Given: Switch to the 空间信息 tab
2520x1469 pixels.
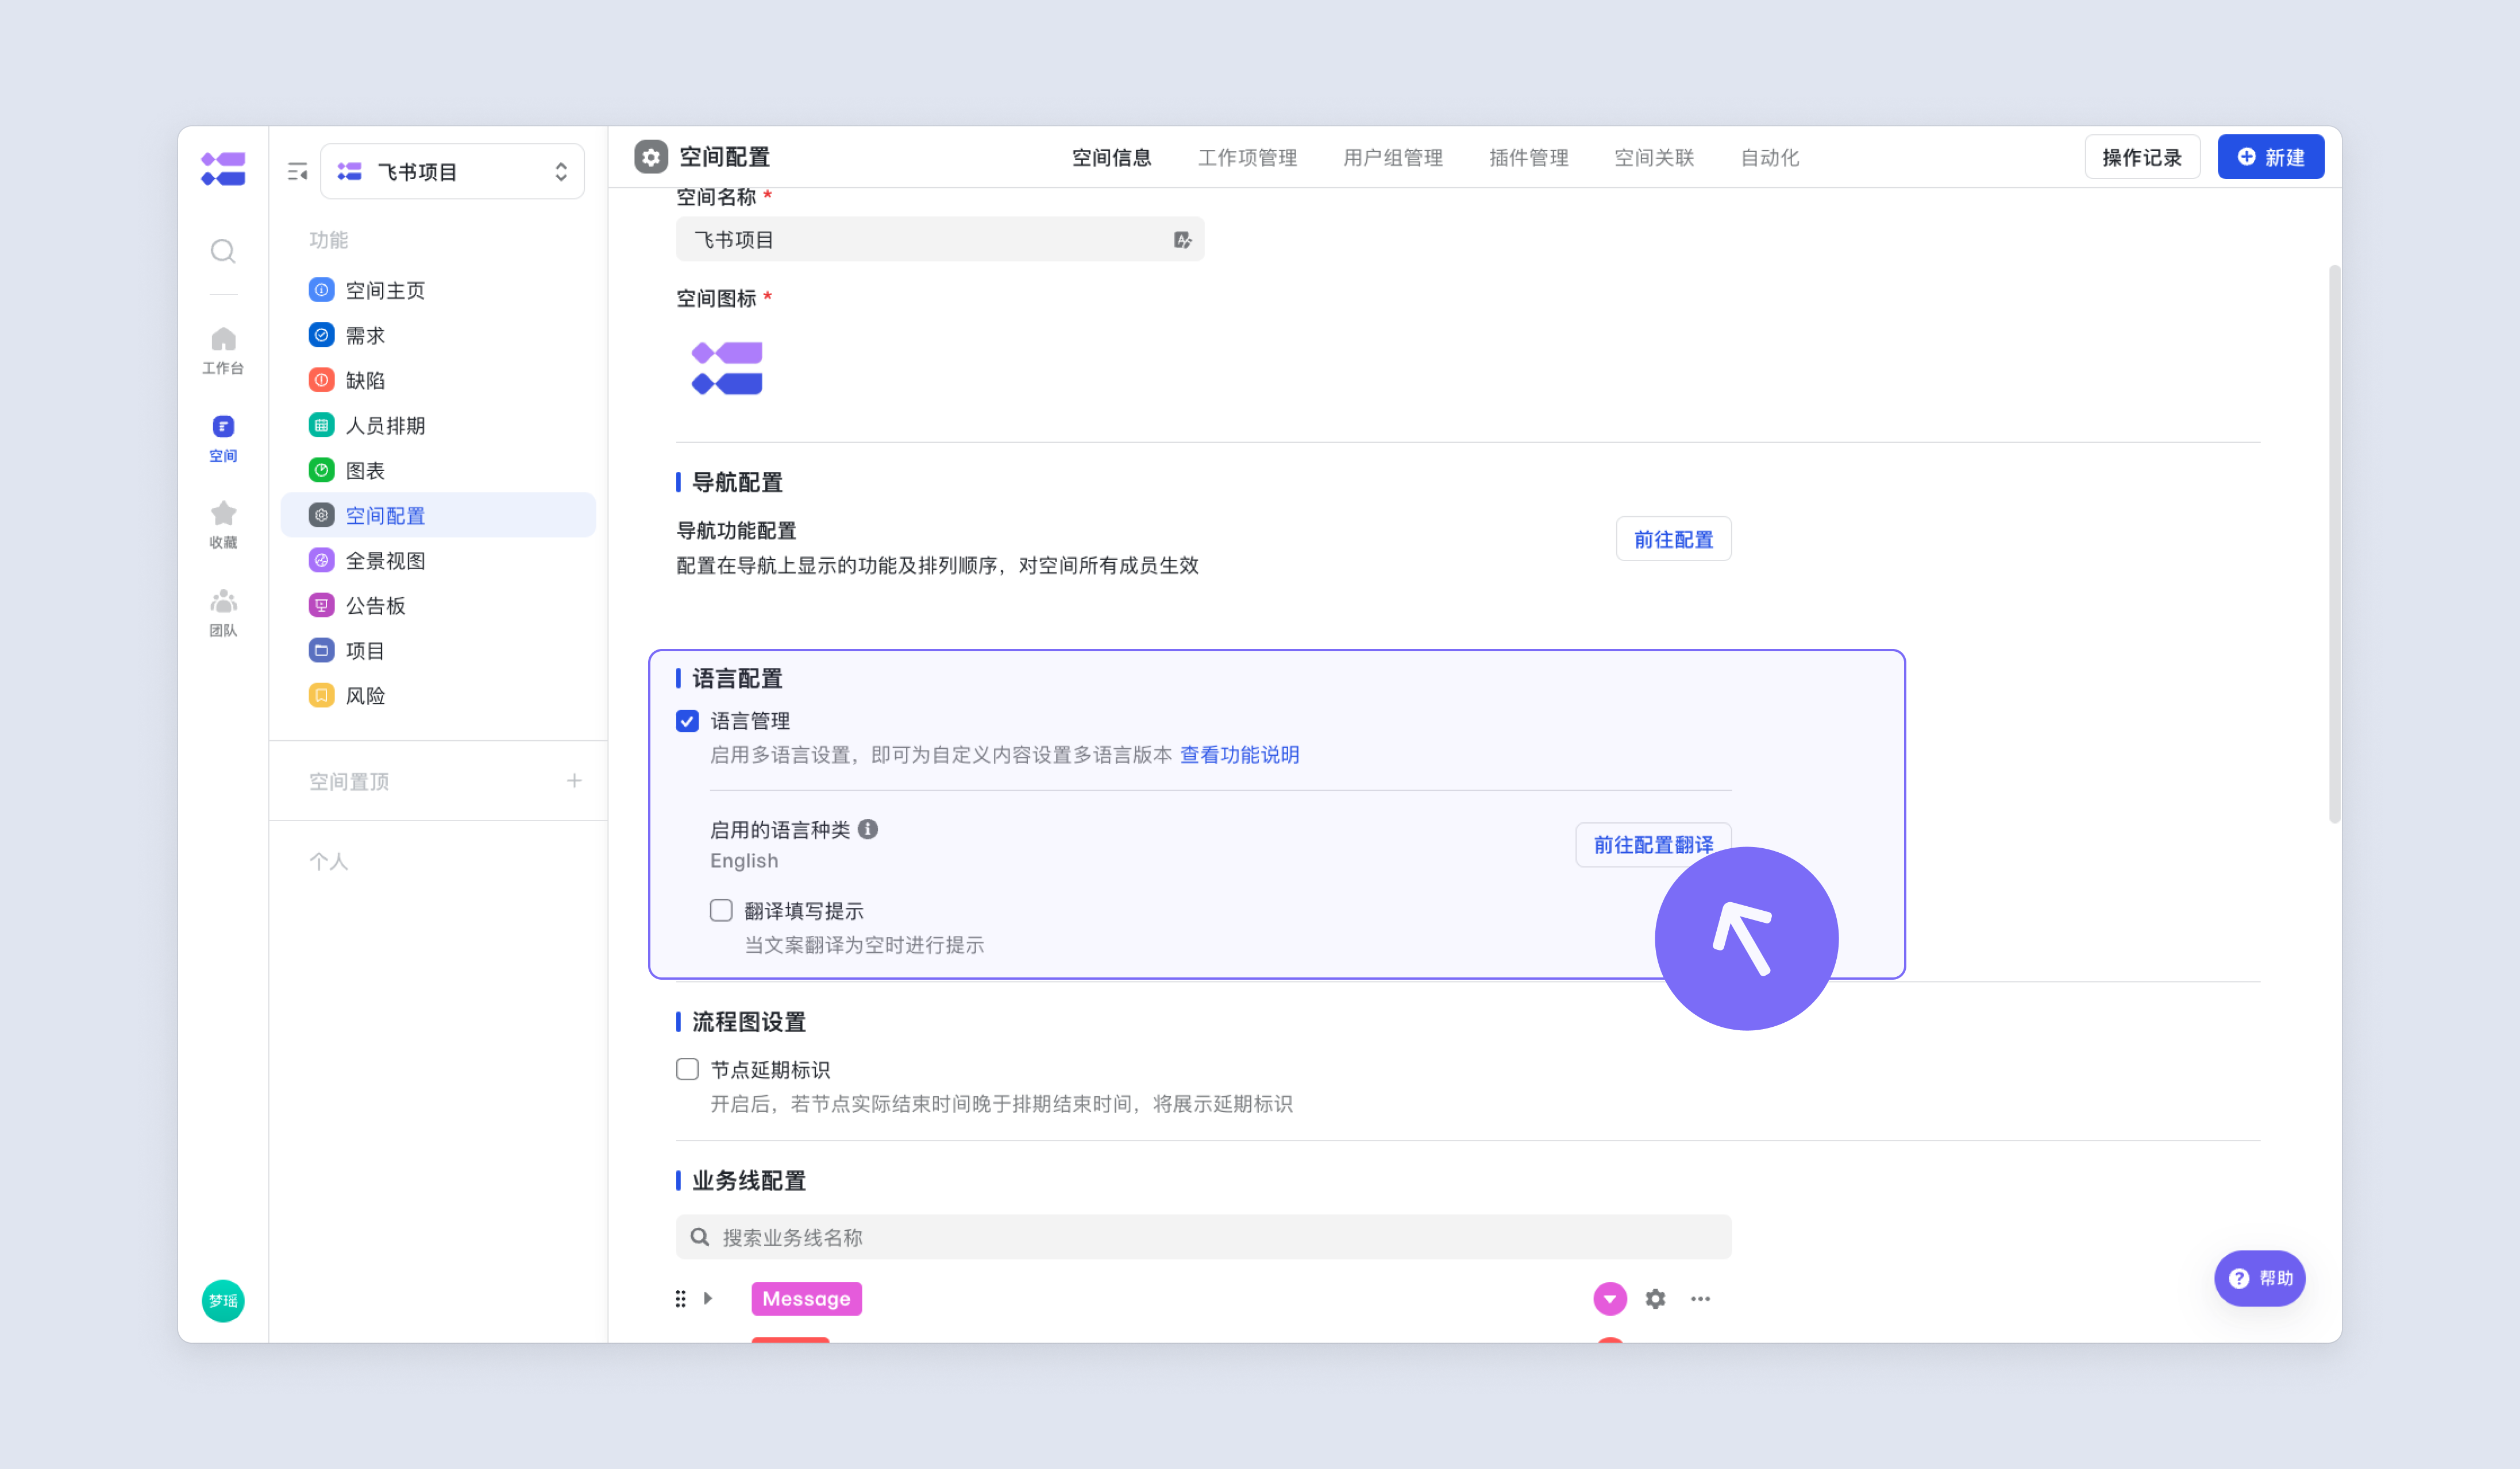Looking at the screenshot, I should click(1111, 157).
